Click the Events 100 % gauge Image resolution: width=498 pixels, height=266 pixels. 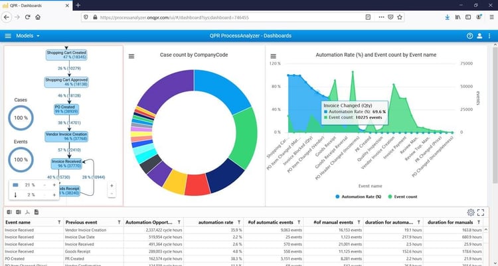coord(21,159)
